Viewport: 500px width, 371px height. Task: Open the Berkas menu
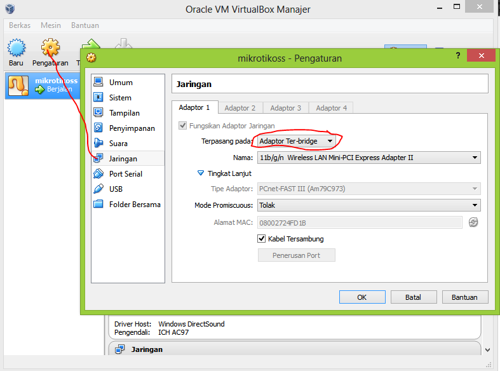tap(20, 25)
